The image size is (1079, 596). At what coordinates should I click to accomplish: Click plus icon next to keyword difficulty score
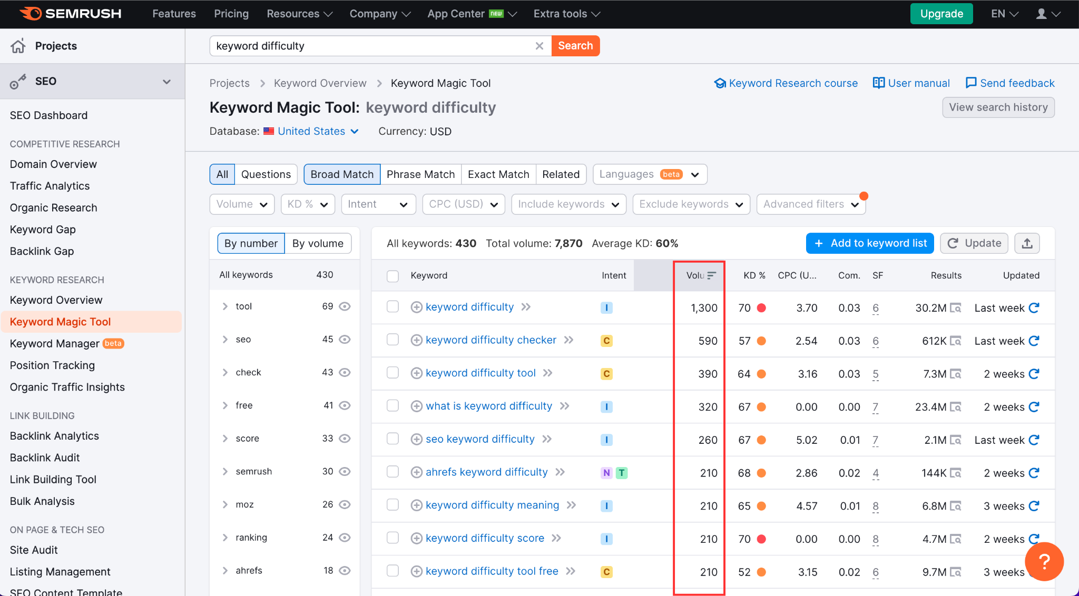pos(416,538)
